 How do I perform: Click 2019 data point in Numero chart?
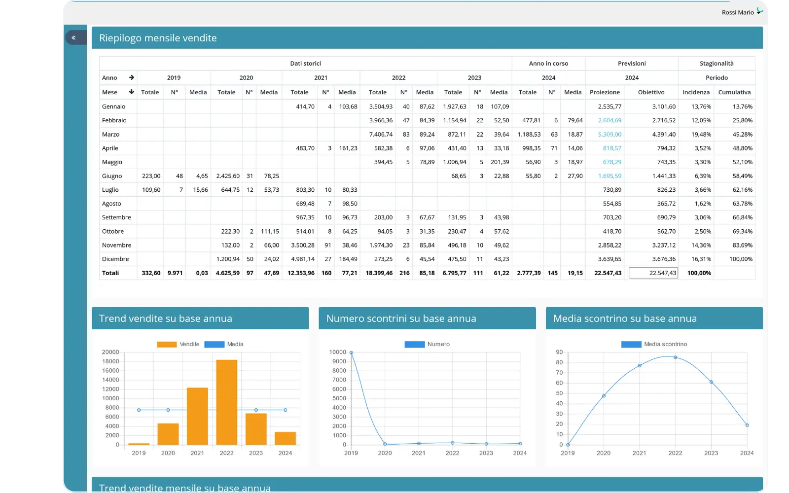click(351, 352)
